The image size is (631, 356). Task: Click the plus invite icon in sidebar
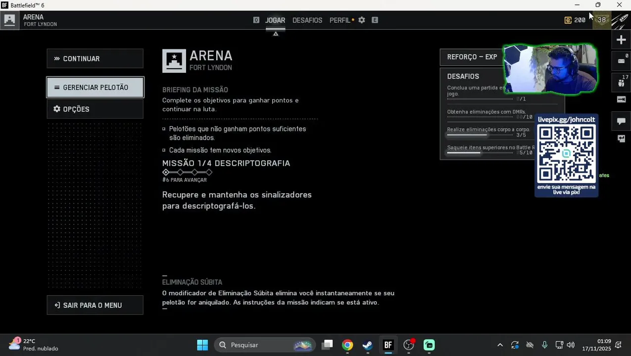click(621, 40)
